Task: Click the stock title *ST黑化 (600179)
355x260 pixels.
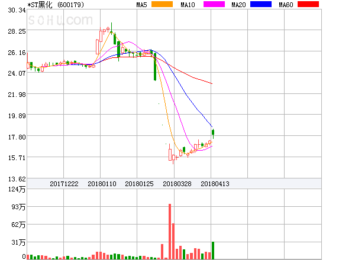Action: coord(56,5)
